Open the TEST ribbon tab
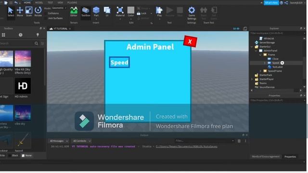This screenshot has width=308, height=173. [x=50, y=2]
